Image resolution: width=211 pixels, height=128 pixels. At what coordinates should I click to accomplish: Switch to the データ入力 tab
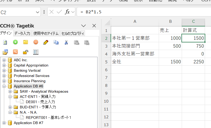tap(22, 33)
